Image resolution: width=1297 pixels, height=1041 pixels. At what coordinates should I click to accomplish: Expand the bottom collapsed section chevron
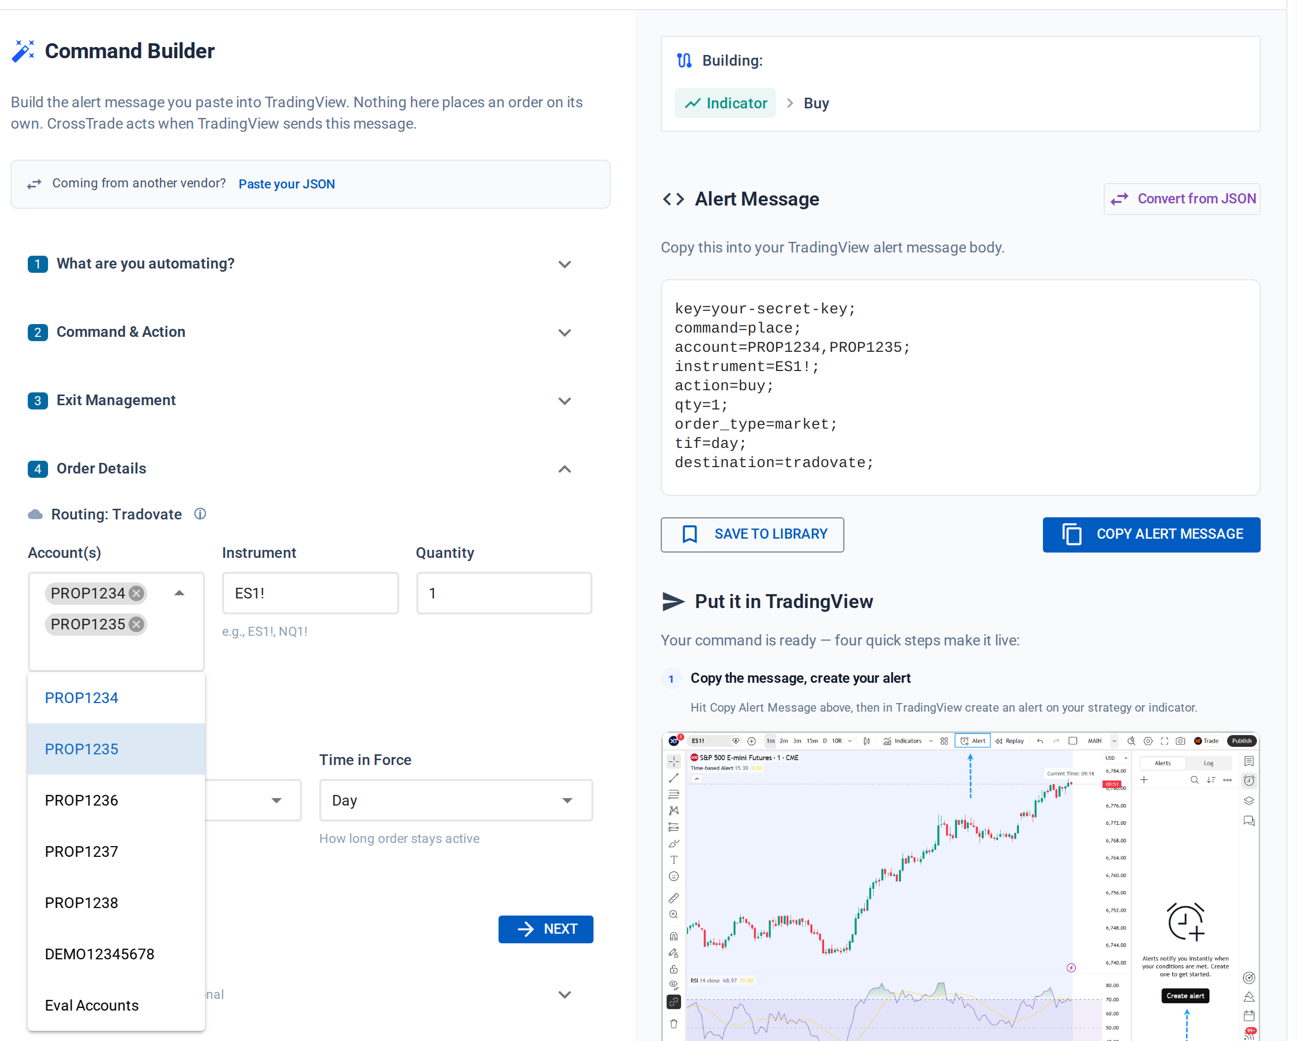tap(564, 995)
